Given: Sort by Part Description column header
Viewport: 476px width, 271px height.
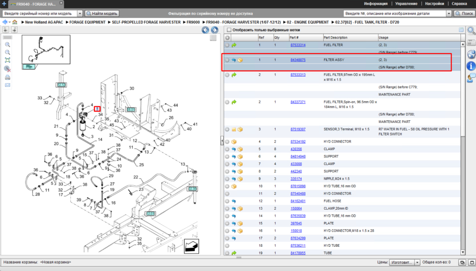Looking at the screenshot, I should click(350, 38).
